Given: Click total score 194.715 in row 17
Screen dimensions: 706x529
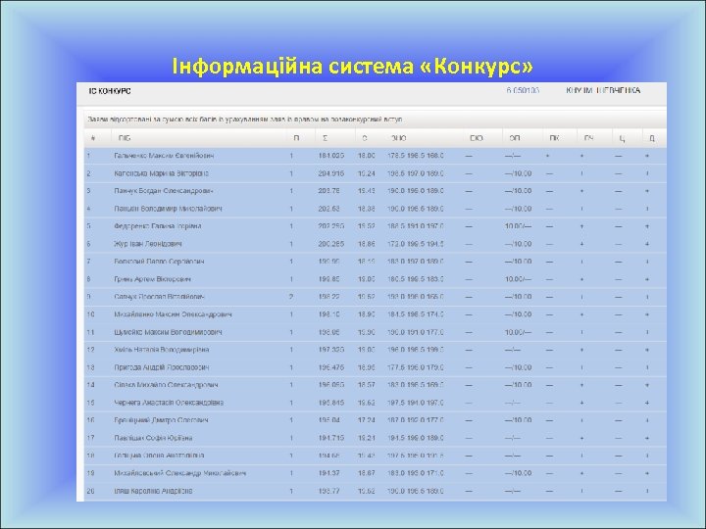Looking at the screenshot, I should coord(331,438).
